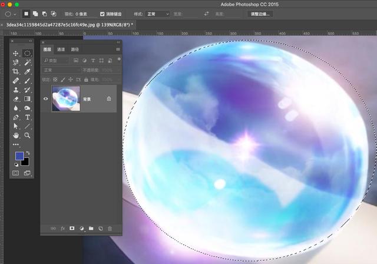The width and height of the screenshot is (377, 264).
Task: Select the 3dea34c1159845d2a47287e5c16fc49e.jpg document tab
Action: [70, 25]
